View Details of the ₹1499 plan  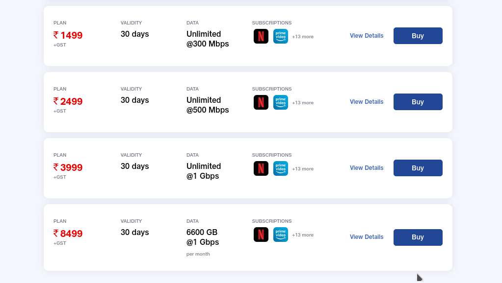367,36
